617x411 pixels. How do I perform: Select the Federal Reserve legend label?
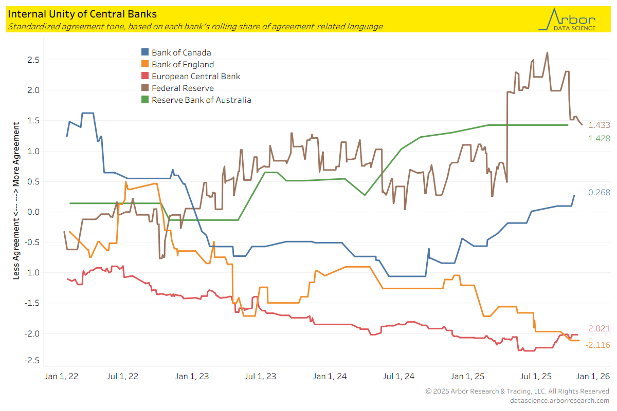[183, 88]
